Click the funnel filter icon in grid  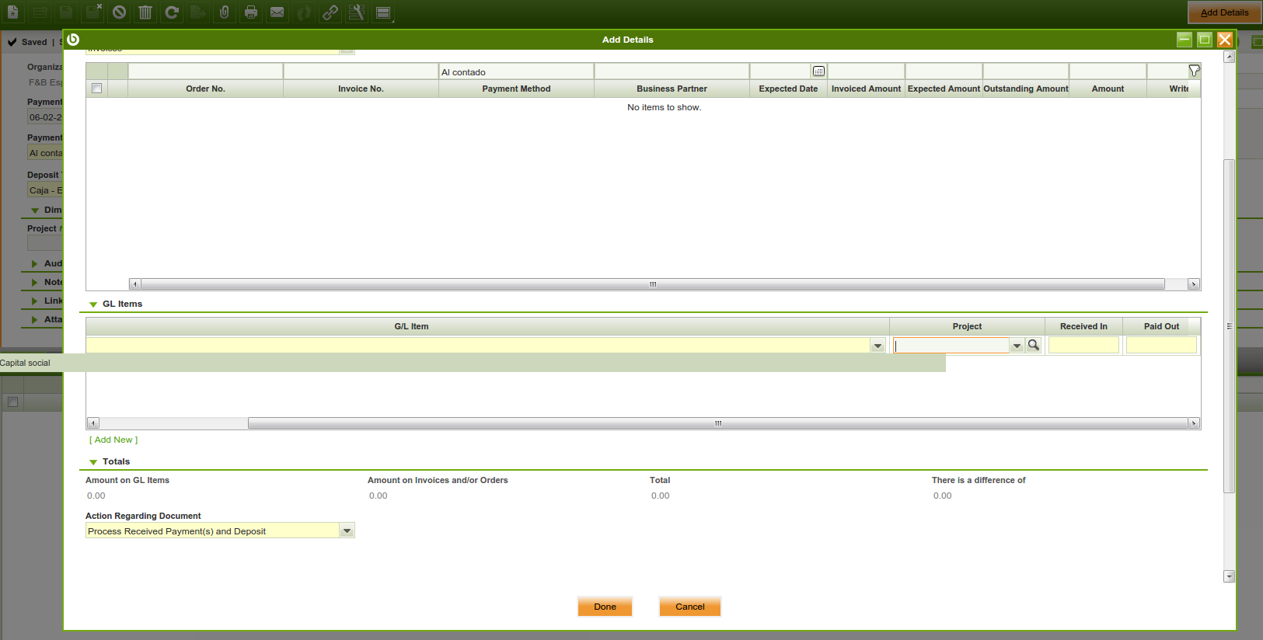[x=1194, y=71]
